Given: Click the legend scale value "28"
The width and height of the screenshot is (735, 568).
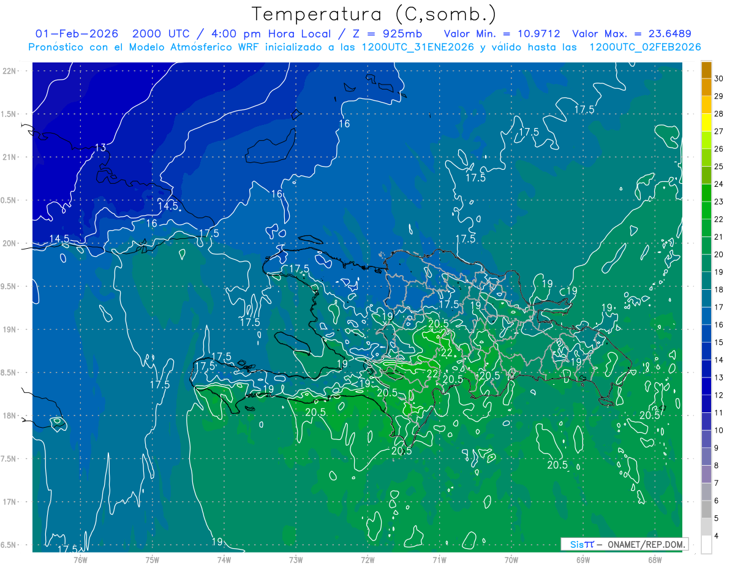Looking at the screenshot, I should click(x=719, y=113).
